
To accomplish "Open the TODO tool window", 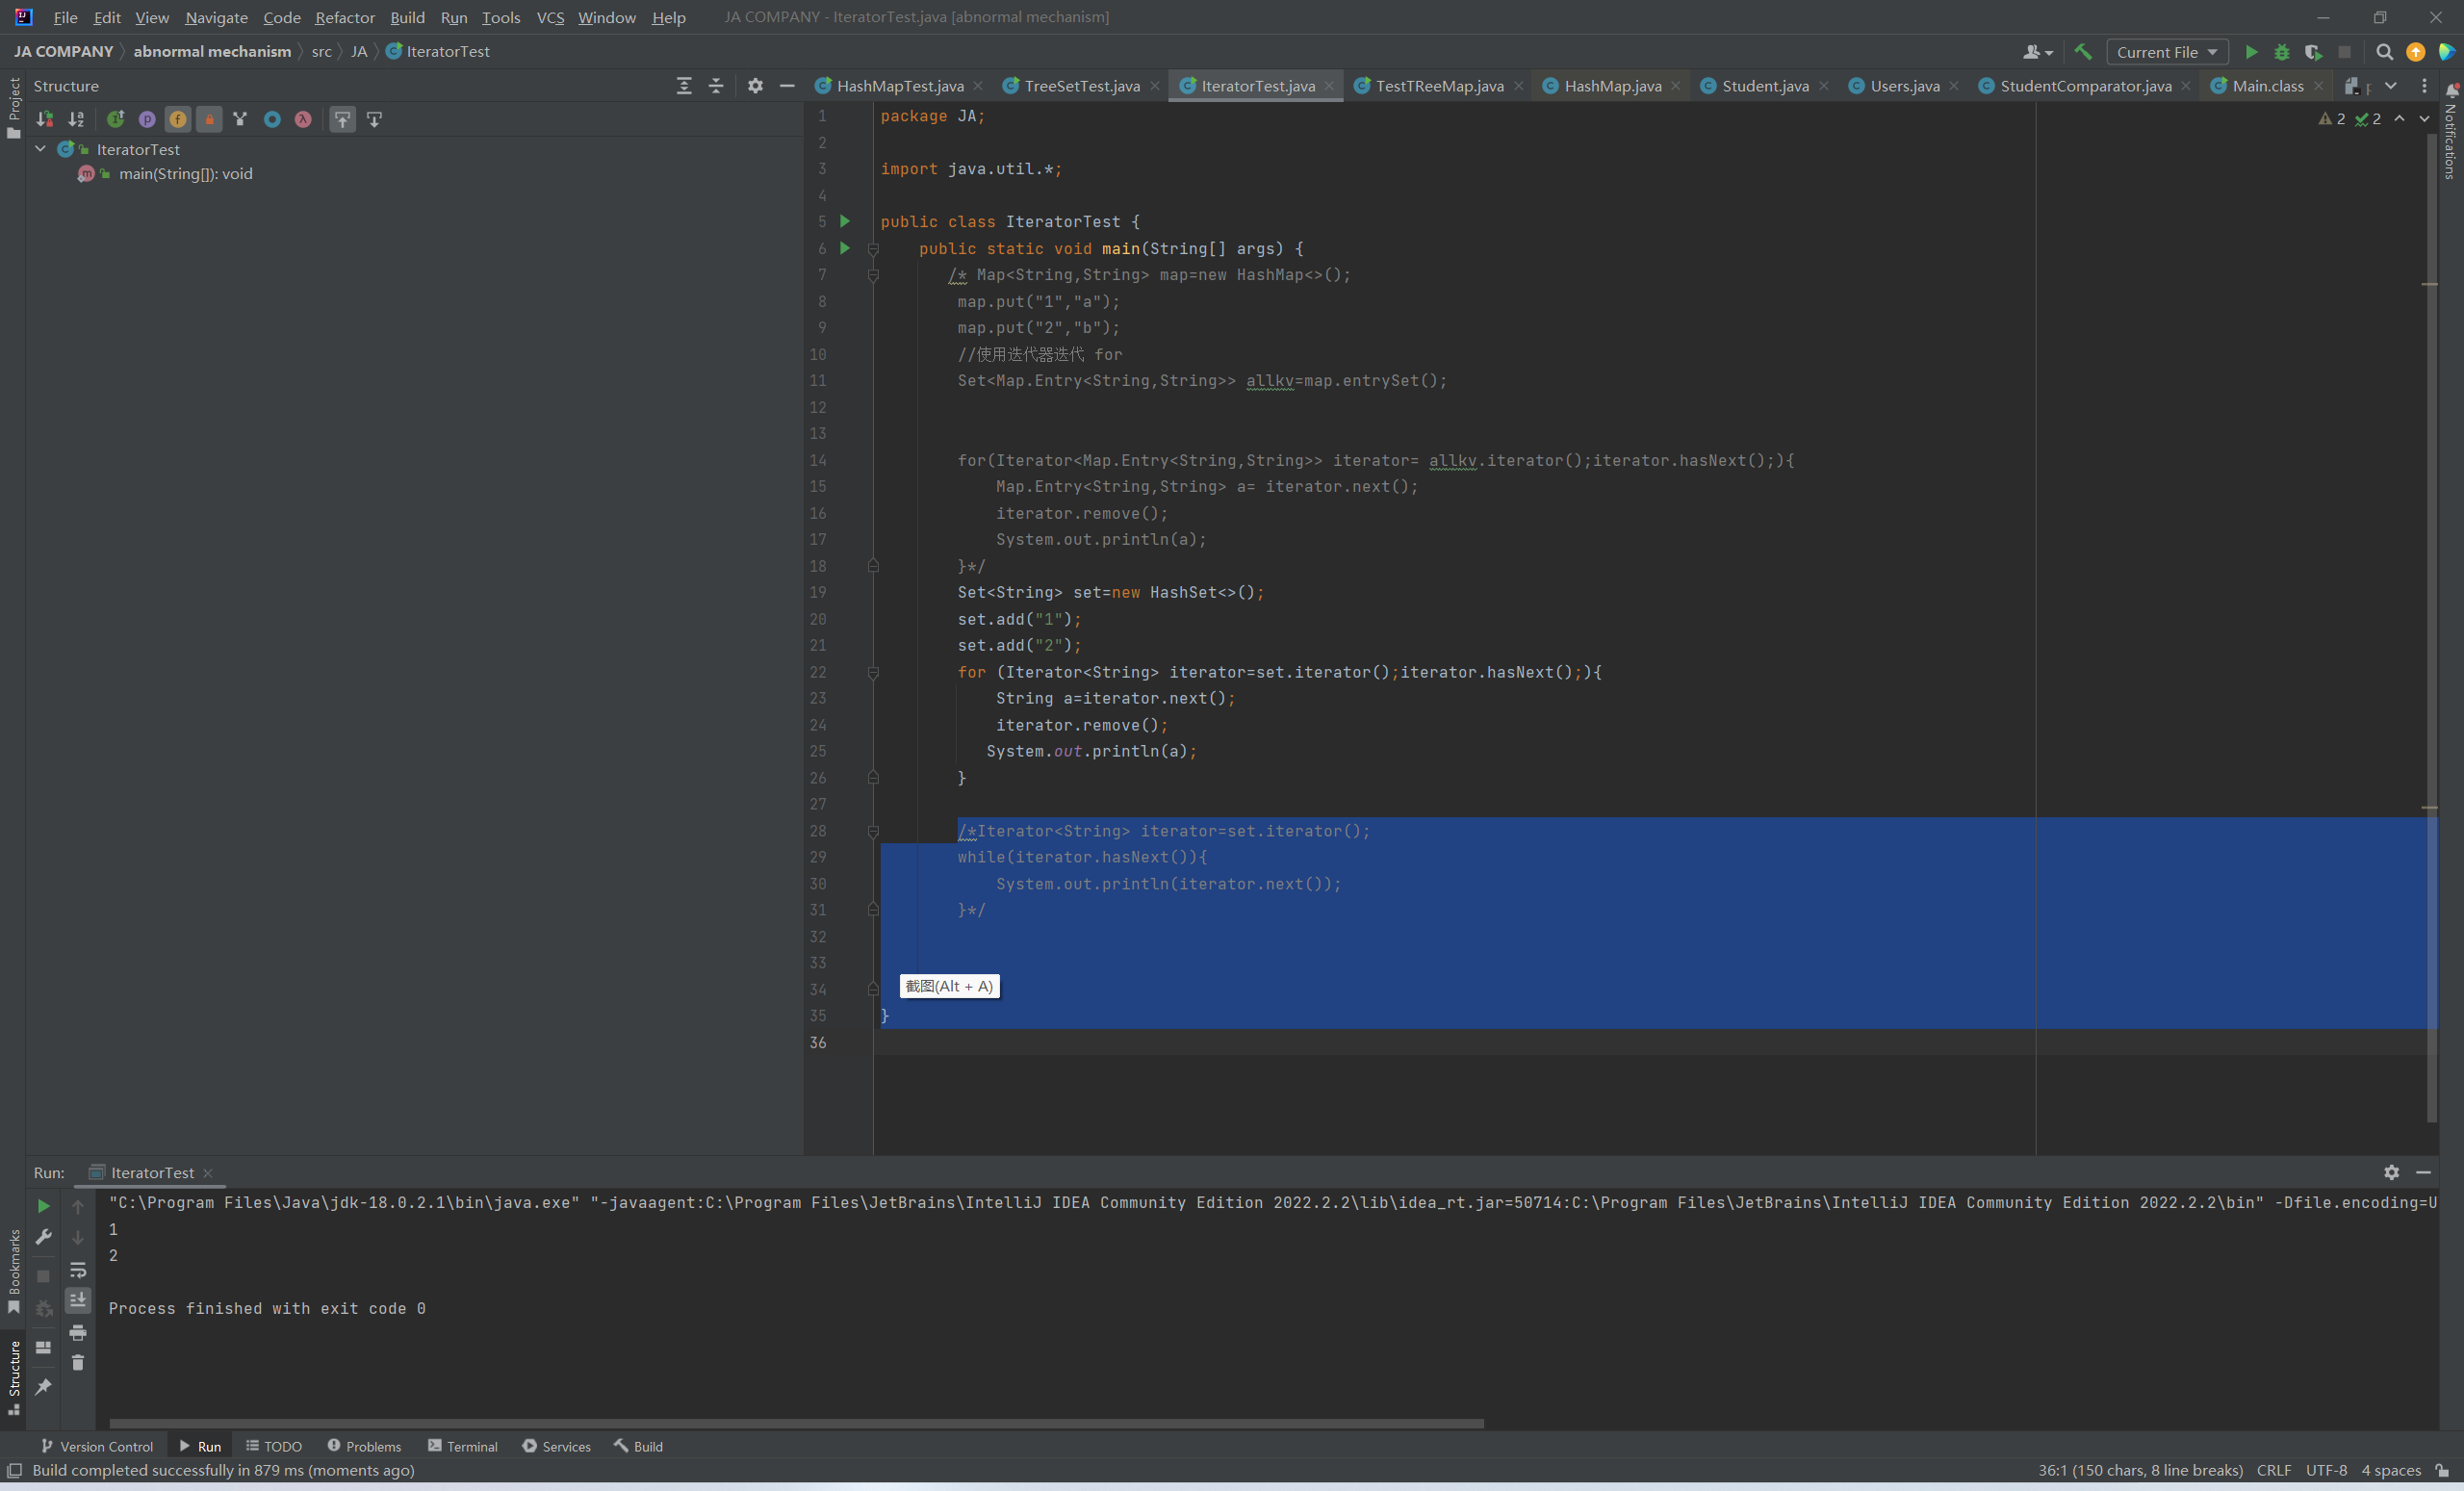I will point(274,1446).
